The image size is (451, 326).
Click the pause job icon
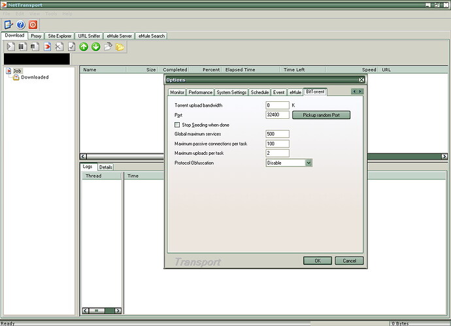23,46
